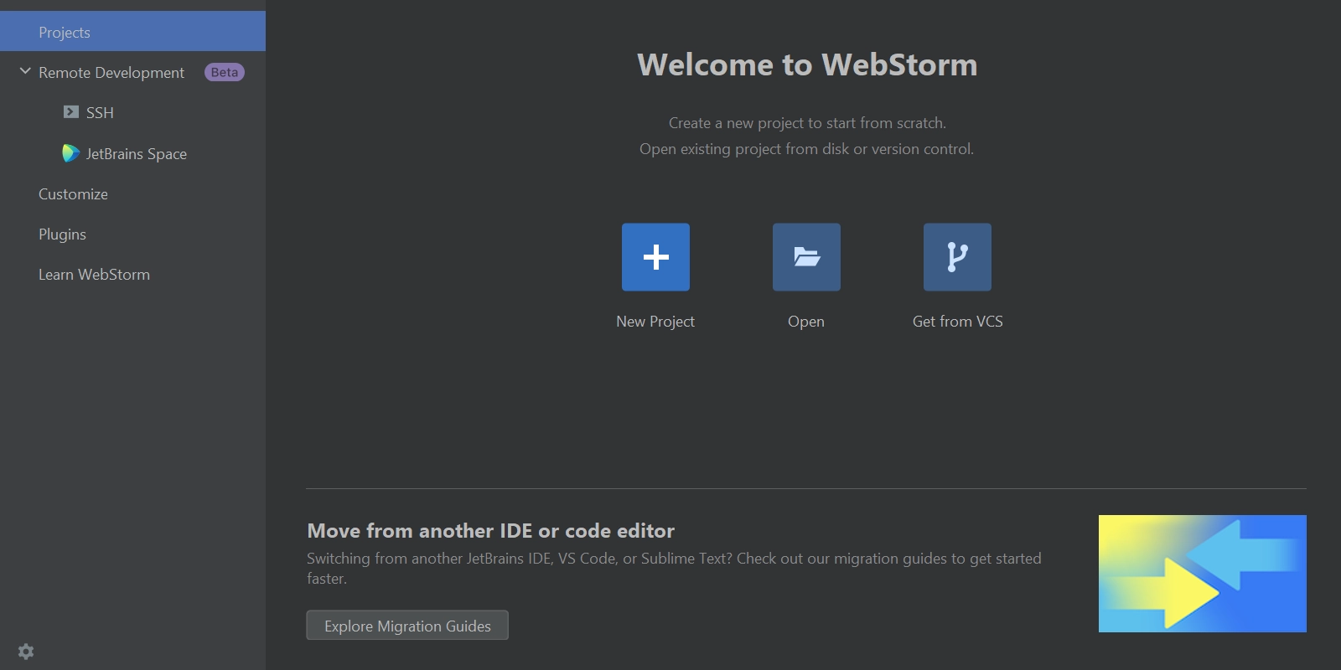The image size is (1341, 670).
Task: Click the Beta badge next to Remote Development
Action: [225, 72]
